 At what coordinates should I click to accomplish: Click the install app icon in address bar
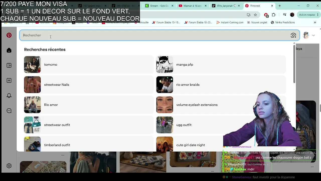click(249, 15)
